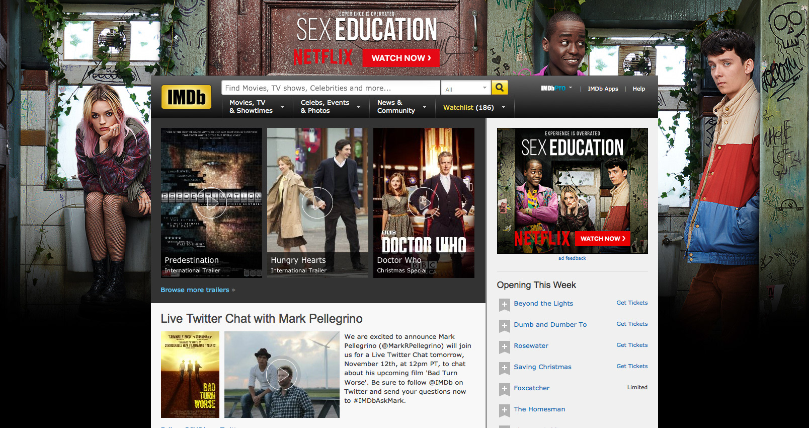Open the Bad Turn Worse poster thumbnail
The height and width of the screenshot is (428, 809).
coord(190,375)
